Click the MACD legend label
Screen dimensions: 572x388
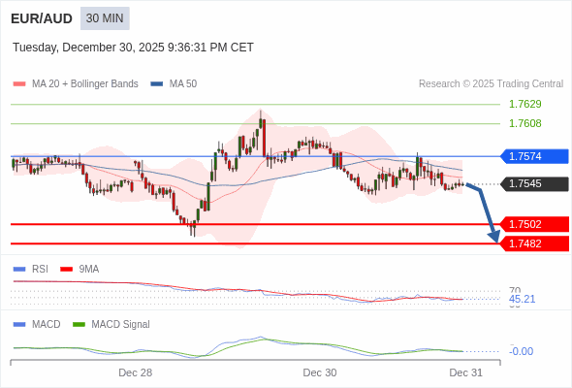[x=47, y=324]
